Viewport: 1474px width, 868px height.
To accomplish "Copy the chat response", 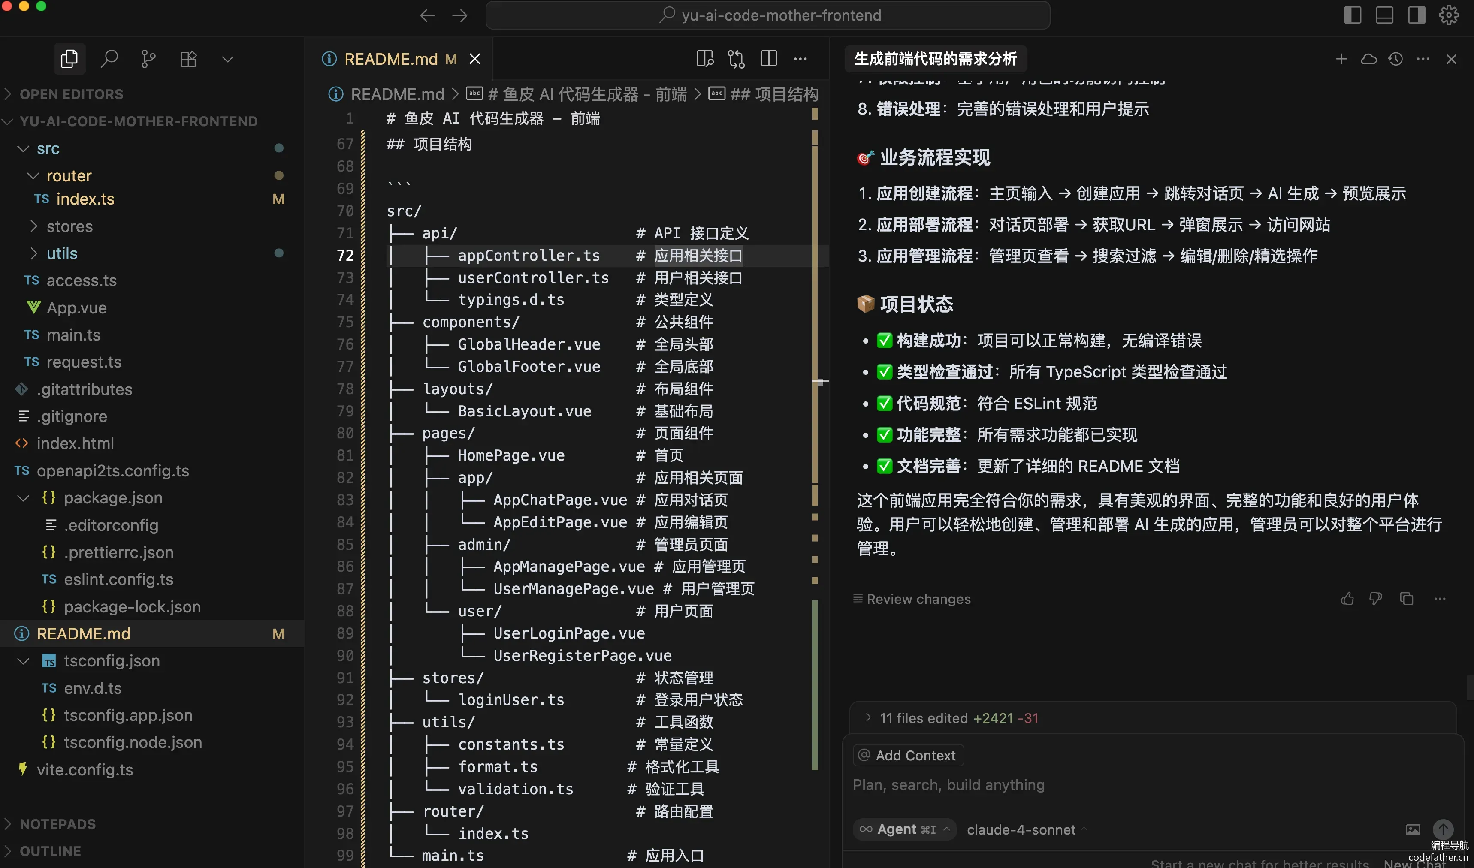I will (x=1406, y=599).
